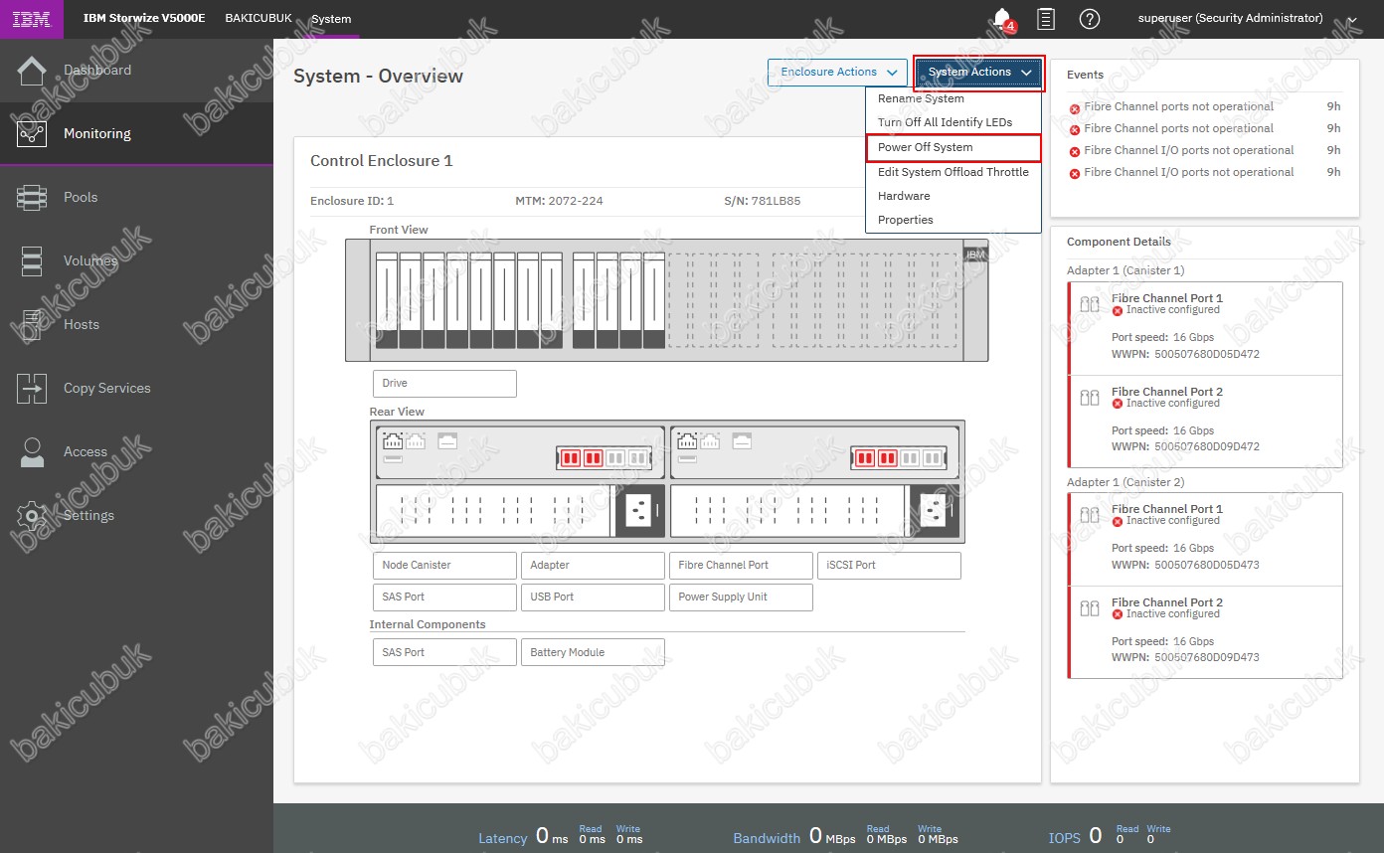Screen dimensions: 1384x853
Task: Click Canister 2 Fibre Channel Port 2 icon
Action: pyautogui.click(x=1090, y=608)
